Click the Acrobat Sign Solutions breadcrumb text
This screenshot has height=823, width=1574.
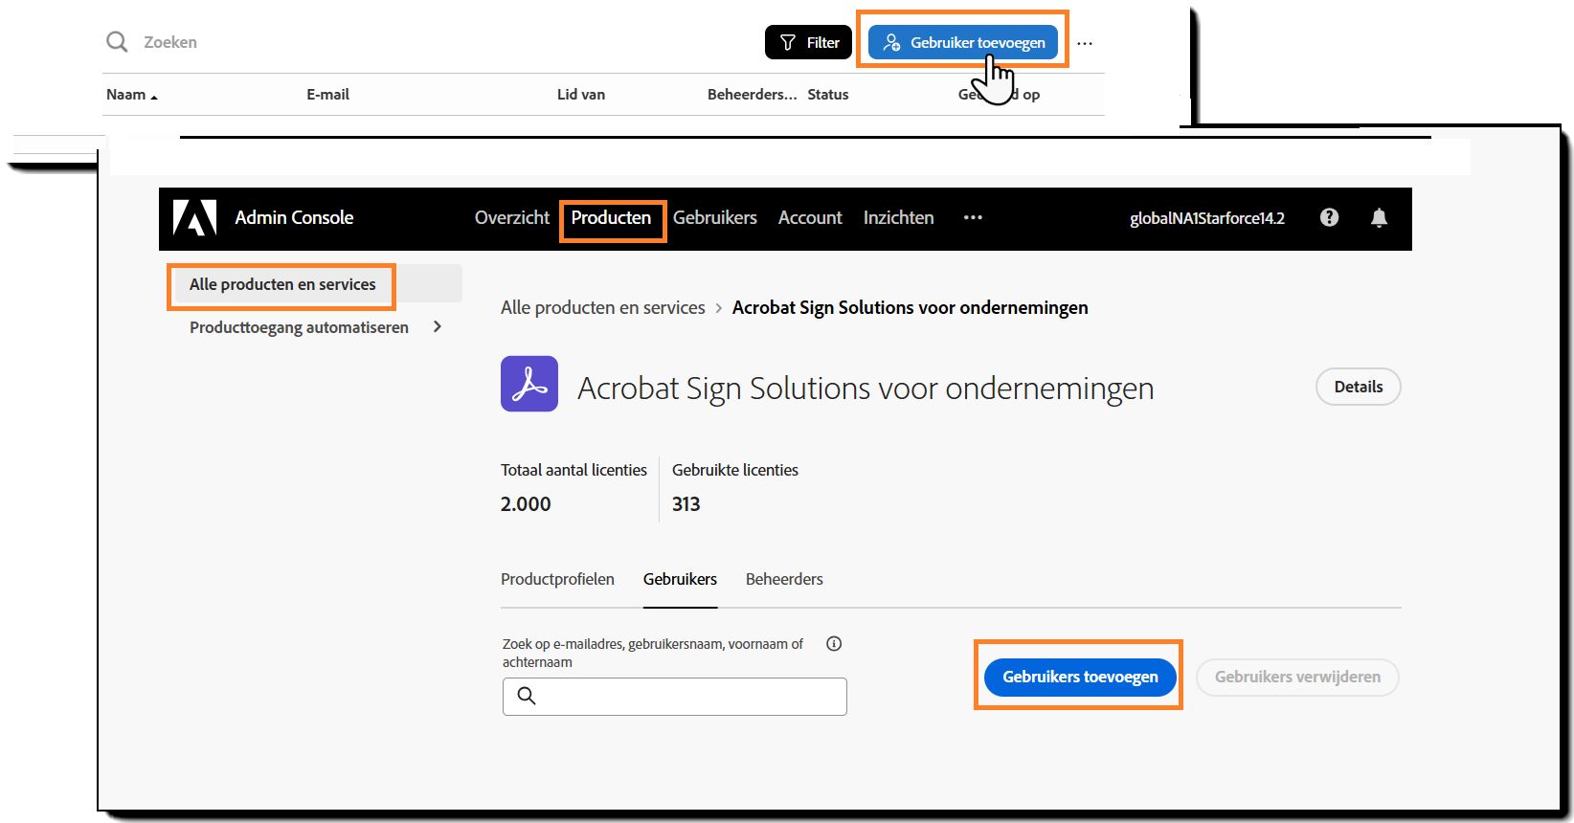[x=910, y=307]
